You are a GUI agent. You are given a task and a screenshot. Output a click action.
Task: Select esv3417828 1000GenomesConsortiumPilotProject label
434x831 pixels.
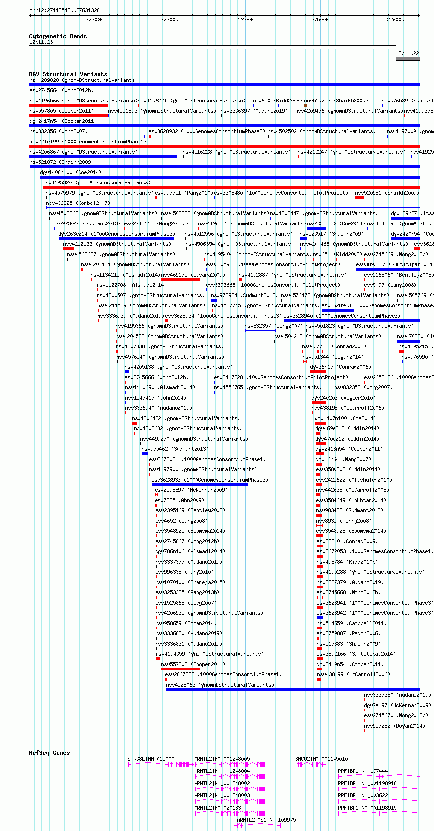coord(281,377)
